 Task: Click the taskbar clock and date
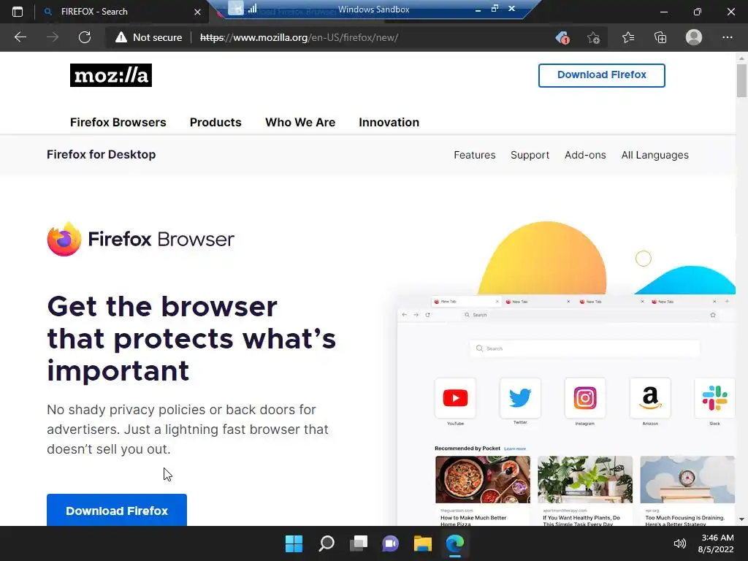point(716,543)
